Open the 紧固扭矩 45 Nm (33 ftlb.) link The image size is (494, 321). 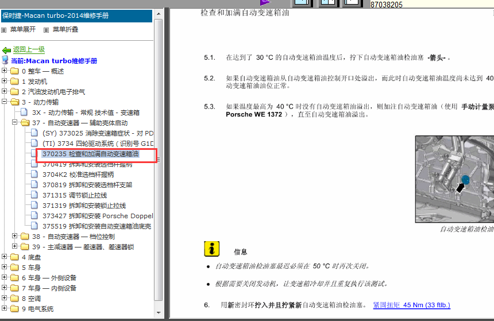[411, 305]
